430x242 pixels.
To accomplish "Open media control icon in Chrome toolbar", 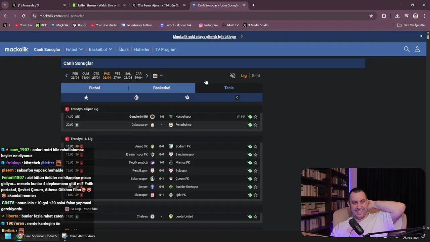I will 406,16.
